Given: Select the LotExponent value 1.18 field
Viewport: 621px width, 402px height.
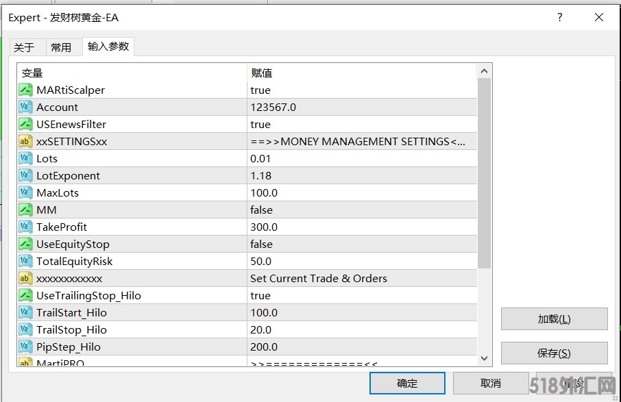Looking at the screenshot, I should click(361, 175).
